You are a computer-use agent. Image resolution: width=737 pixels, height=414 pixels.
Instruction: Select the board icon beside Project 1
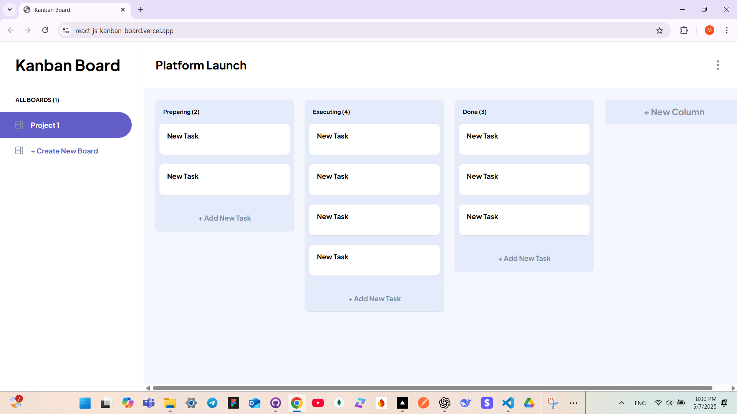(x=19, y=125)
